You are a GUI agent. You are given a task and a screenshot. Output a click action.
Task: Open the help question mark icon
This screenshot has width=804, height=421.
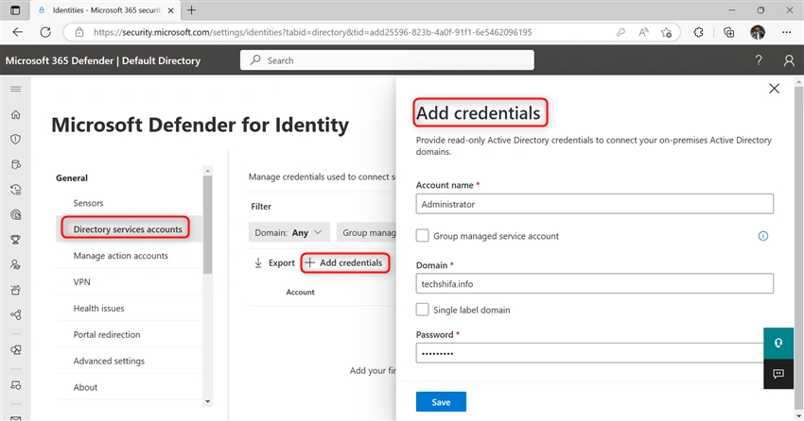[x=759, y=60]
